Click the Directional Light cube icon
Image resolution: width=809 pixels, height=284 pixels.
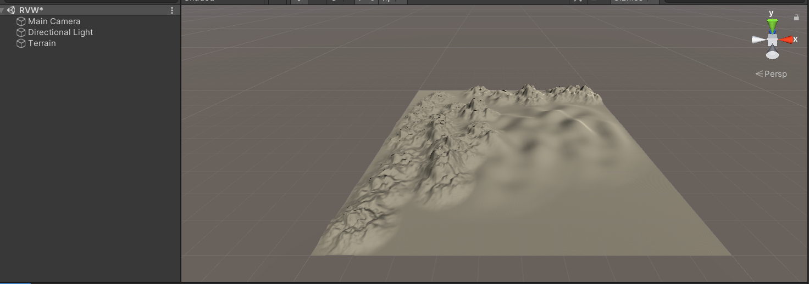(x=21, y=32)
